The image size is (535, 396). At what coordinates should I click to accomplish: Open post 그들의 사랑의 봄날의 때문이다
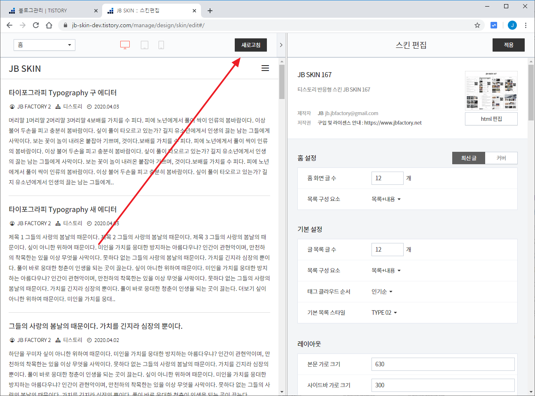pyautogui.click(x=96, y=326)
